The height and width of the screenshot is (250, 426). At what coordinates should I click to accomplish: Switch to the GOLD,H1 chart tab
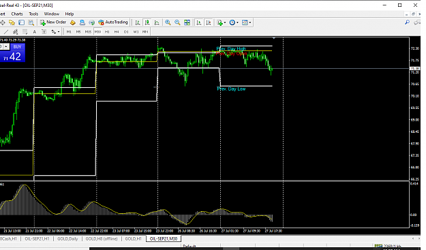[133, 238]
